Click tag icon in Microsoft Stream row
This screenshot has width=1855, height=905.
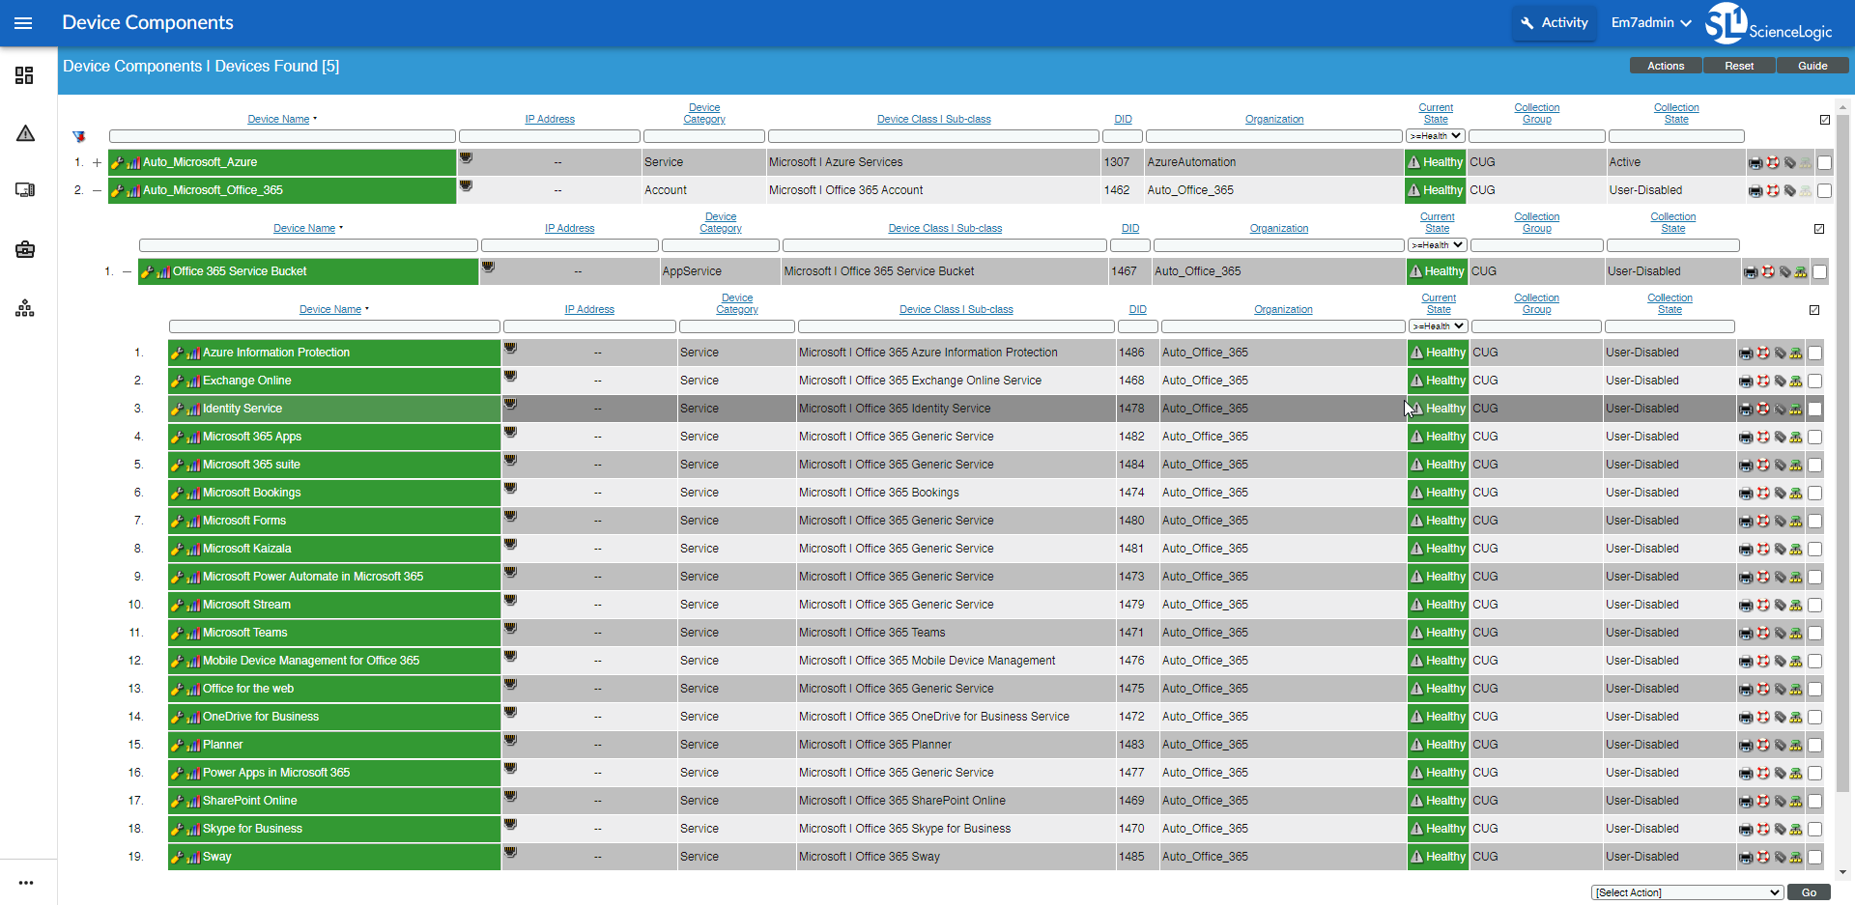1780,606
